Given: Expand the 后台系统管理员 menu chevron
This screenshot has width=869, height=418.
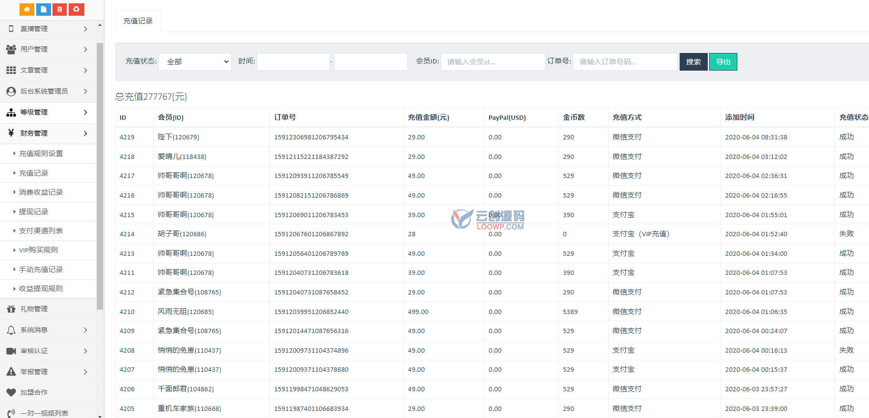Looking at the screenshot, I should coord(85,91).
